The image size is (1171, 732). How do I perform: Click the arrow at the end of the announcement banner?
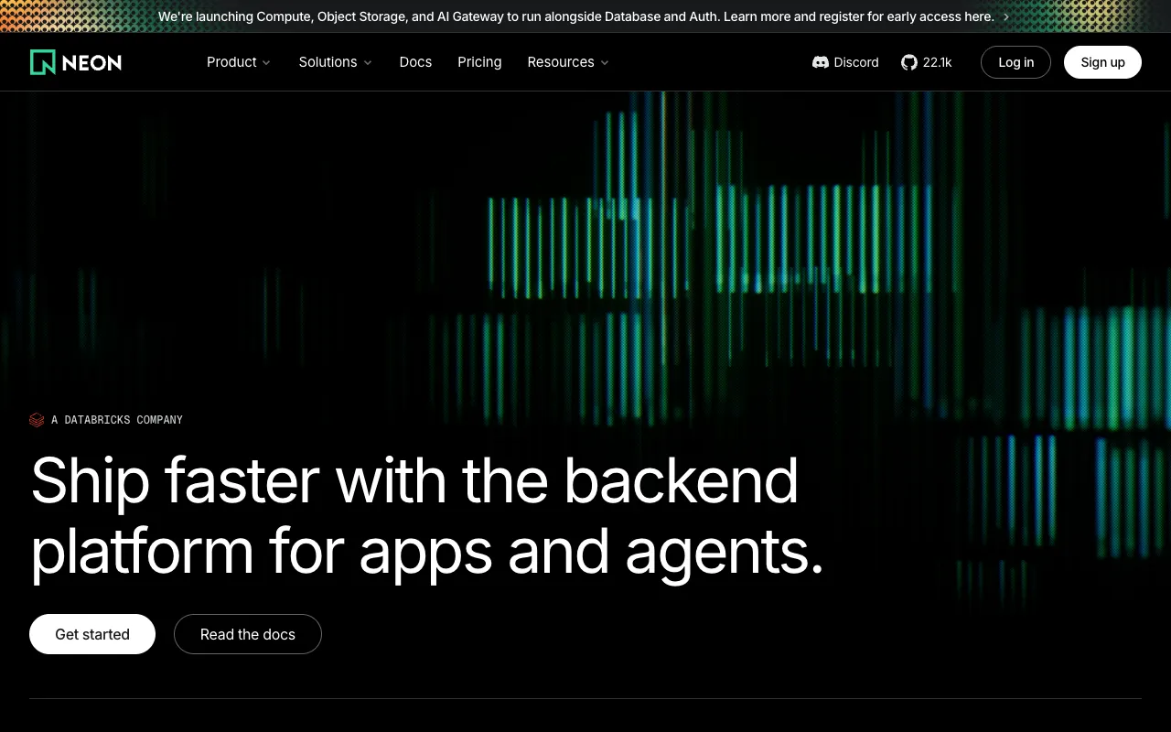coord(1006,16)
